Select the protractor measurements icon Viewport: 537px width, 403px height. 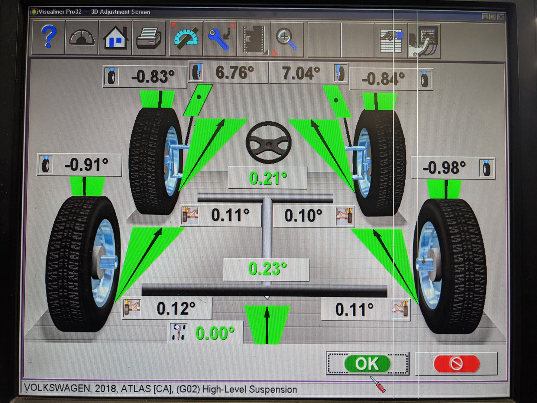point(185,37)
